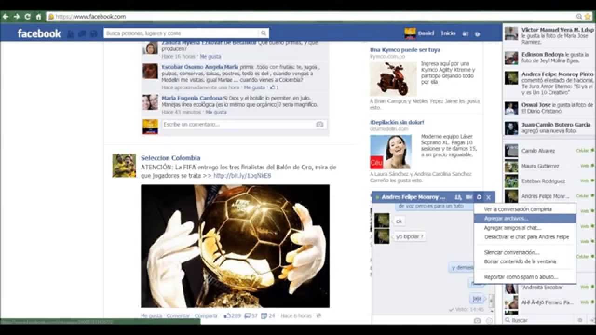Viewport: 596px width, 335px height.
Task: Click Compartir under Balón de Oro post
Action: click(206, 315)
